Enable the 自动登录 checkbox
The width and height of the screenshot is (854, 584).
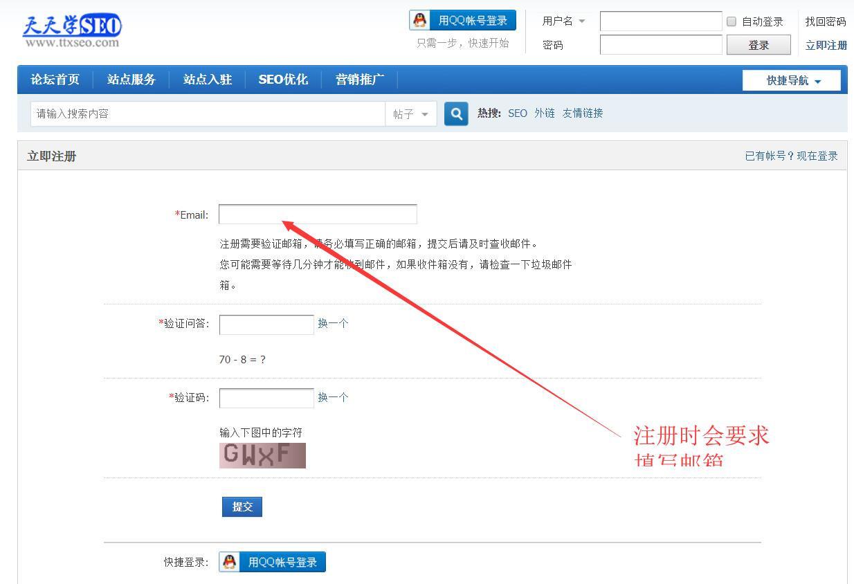732,21
